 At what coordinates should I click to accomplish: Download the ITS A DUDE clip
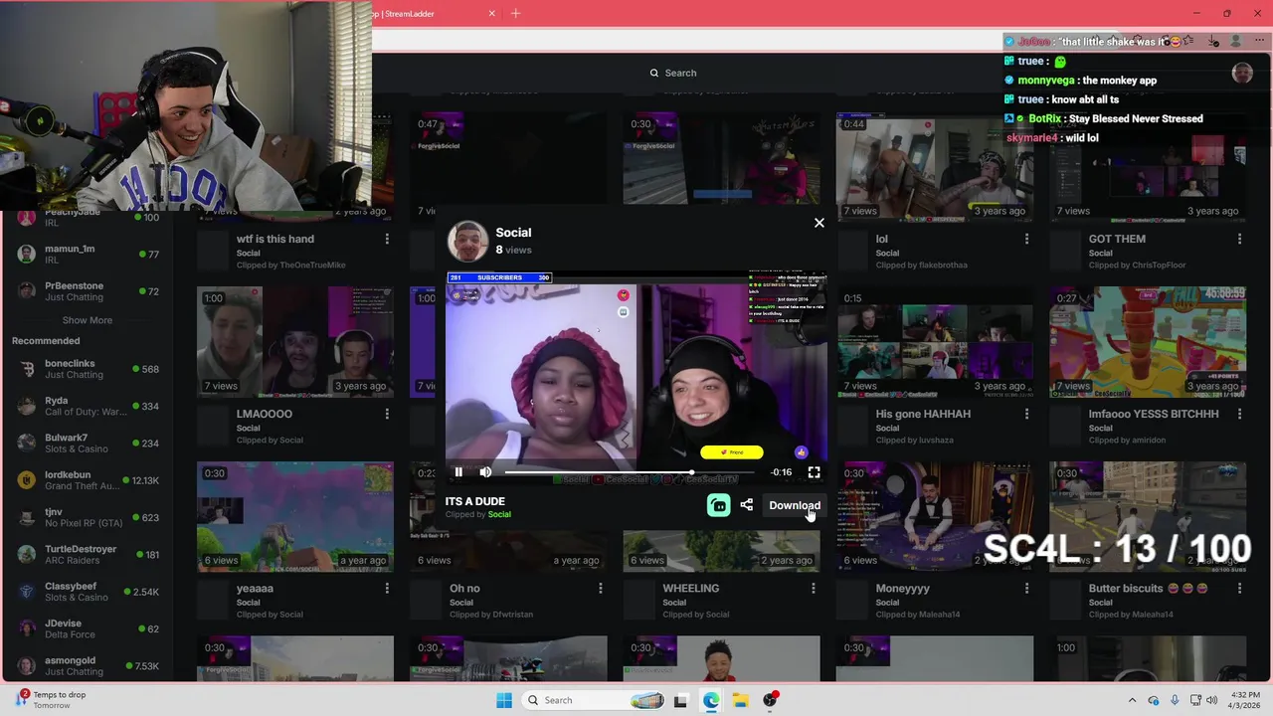point(795,505)
